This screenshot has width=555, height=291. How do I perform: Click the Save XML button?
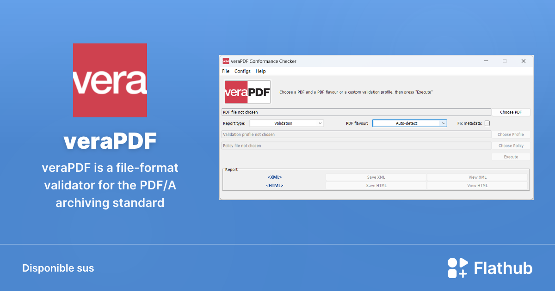(376, 177)
